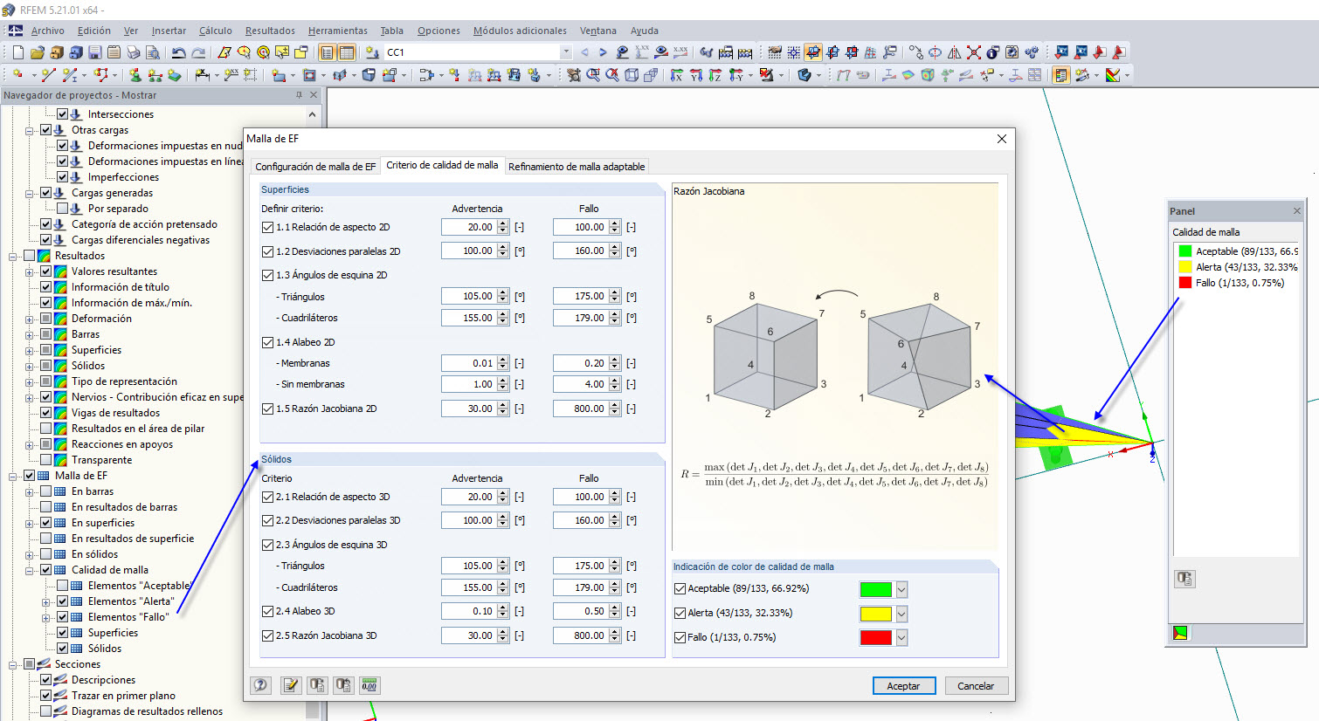Toggle 1.2 Desviaciones paralelas 2D checkbox
Image resolution: width=1319 pixels, height=721 pixels.
click(x=267, y=251)
